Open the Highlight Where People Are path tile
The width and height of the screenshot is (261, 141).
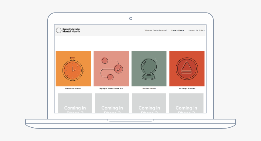(x=111, y=69)
